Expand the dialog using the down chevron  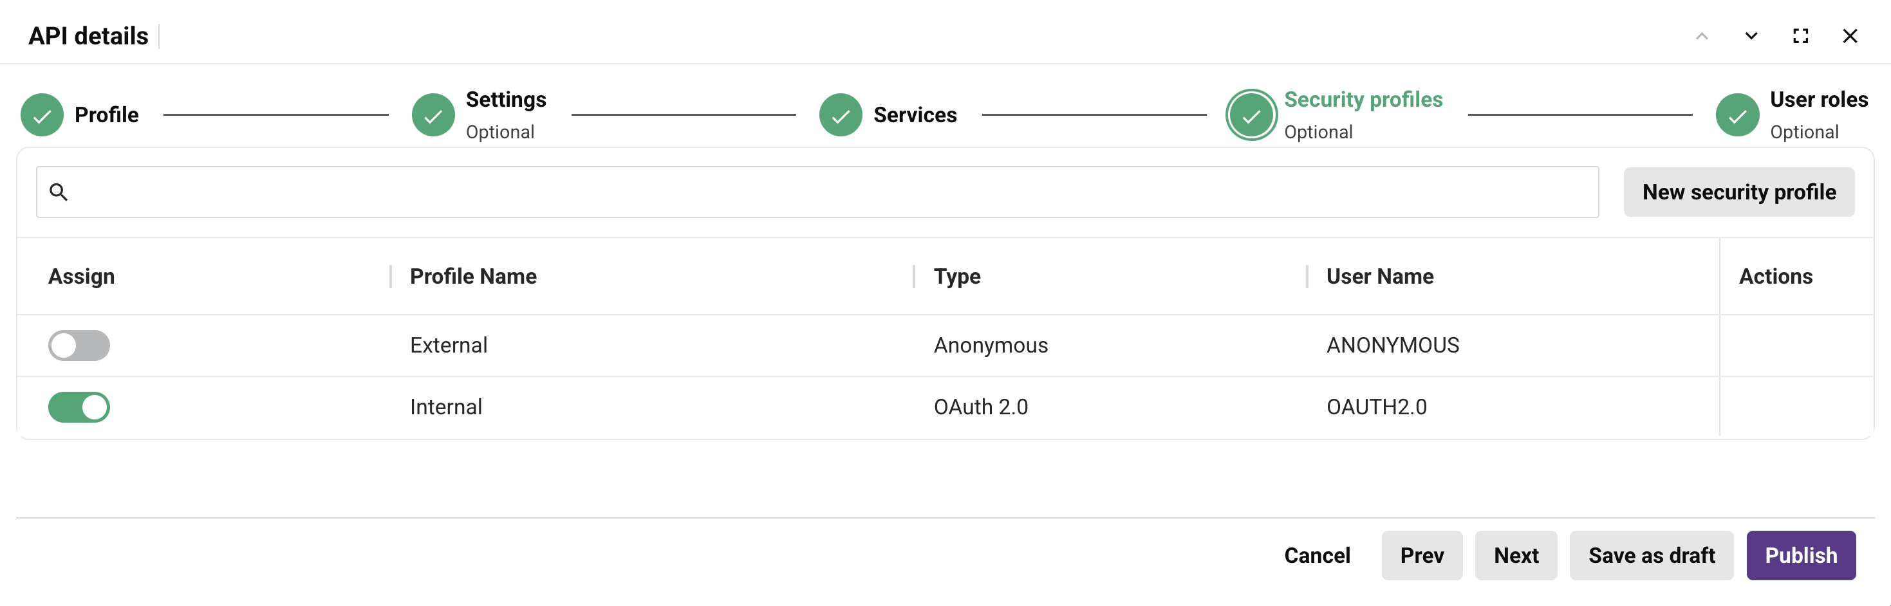1751,35
